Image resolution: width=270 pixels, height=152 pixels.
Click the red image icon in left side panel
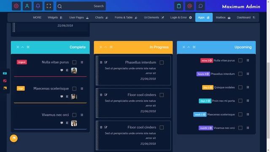[5, 81]
